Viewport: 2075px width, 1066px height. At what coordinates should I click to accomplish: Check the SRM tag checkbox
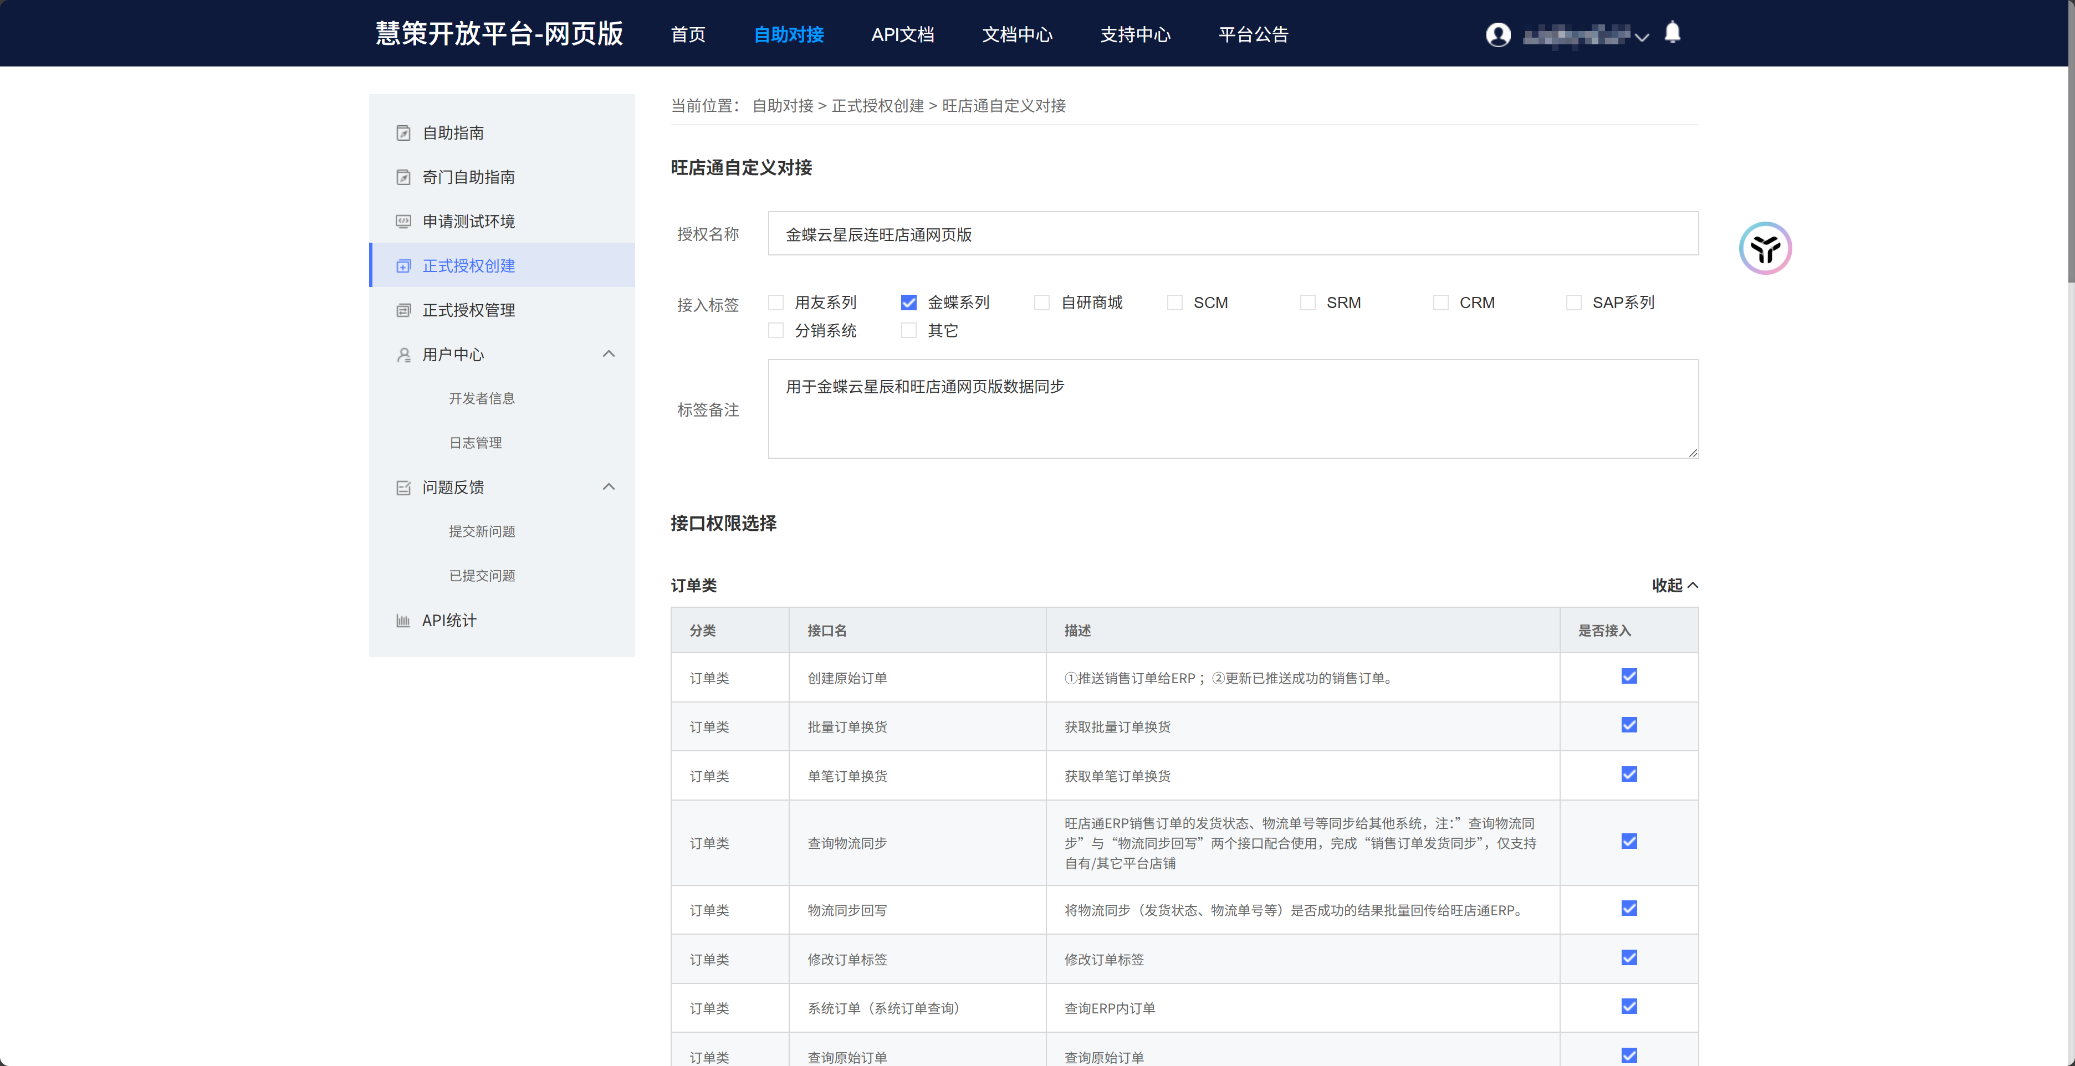[1307, 303]
